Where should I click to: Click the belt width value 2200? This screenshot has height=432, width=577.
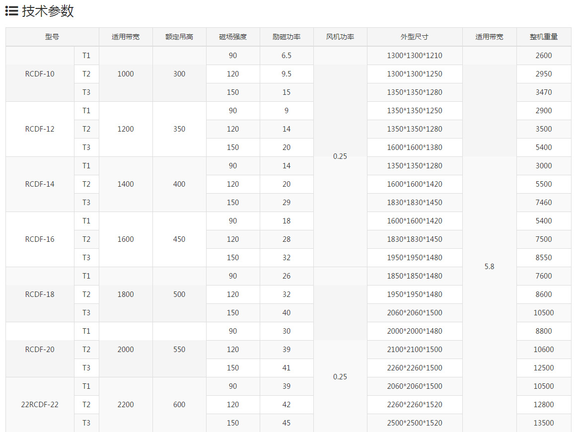coord(126,405)
